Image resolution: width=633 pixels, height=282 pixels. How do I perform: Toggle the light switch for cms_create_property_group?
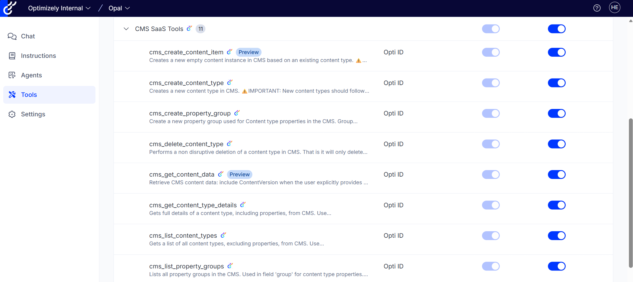(491, 113)
